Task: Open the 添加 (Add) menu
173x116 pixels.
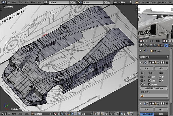Action: pos(20,2)
